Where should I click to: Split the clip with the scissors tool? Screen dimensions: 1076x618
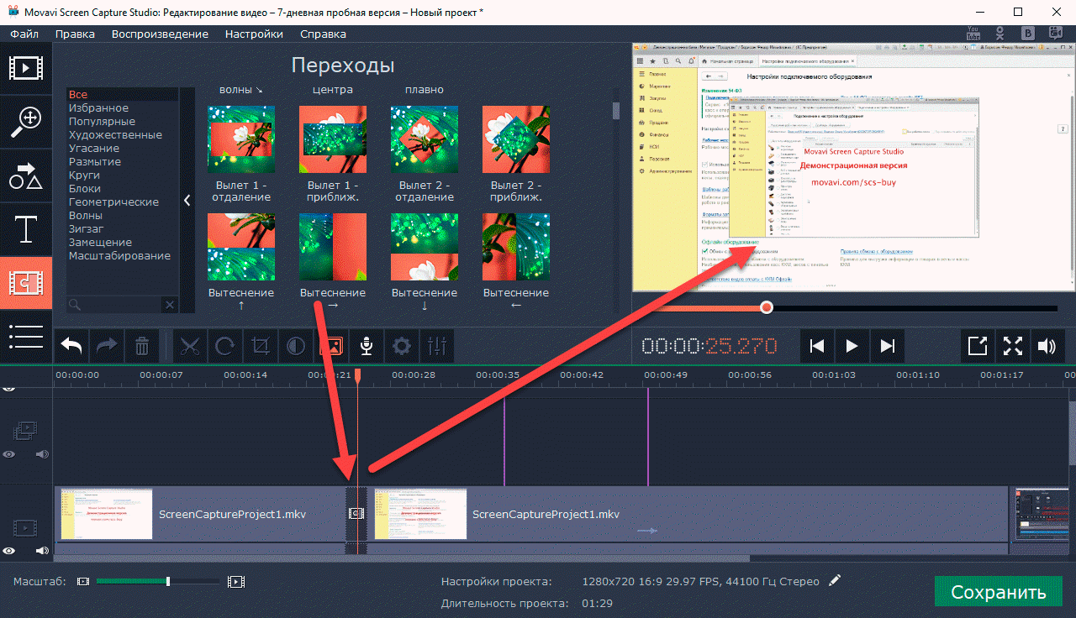(191, 345)
